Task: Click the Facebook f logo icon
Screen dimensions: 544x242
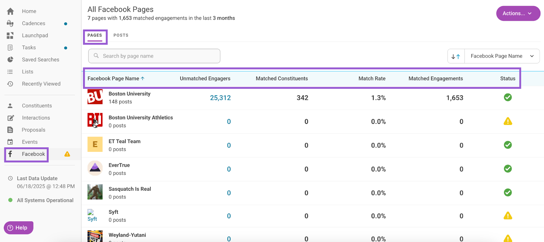Action: [x=10, y=154]
